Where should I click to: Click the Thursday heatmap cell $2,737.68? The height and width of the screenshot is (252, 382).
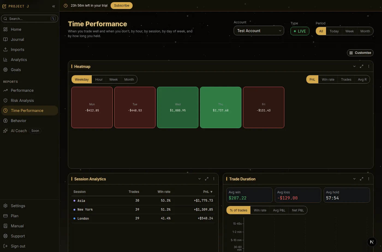coord(220,107)
